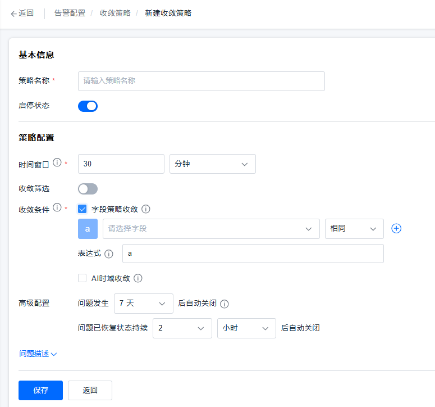Viewport: 435px width, 407px height.
Task: Click info icon next to 字段策略收敛
Action: (x=146, y=209)
